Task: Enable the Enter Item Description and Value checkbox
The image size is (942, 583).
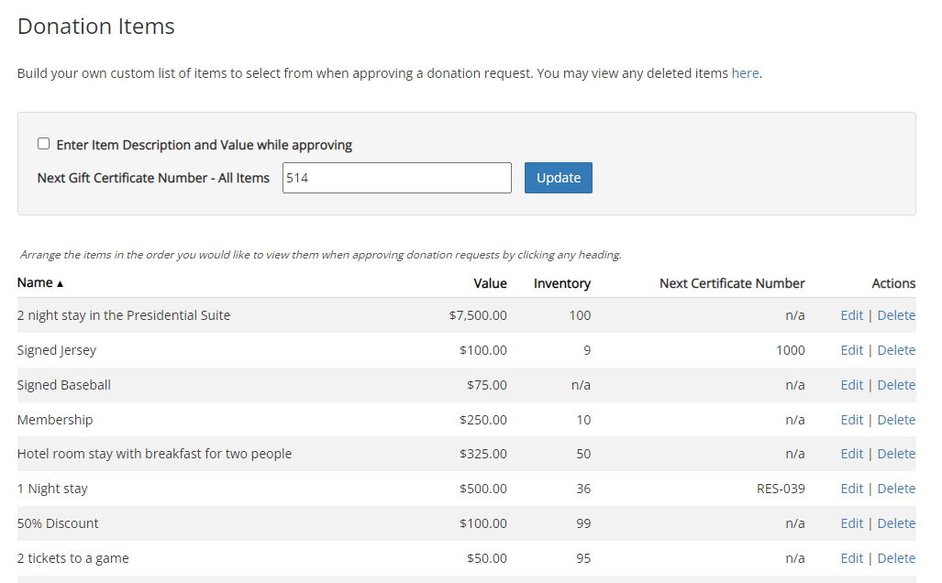Action: point(43,143)
